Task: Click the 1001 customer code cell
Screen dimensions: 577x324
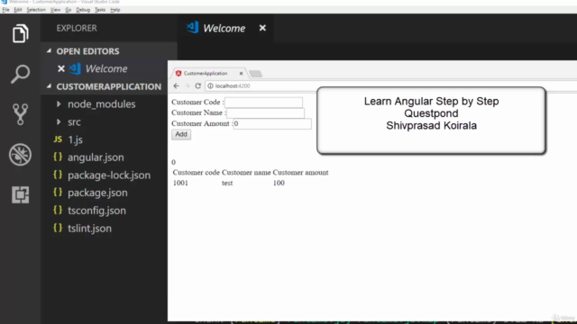Action: click(180, 183)
